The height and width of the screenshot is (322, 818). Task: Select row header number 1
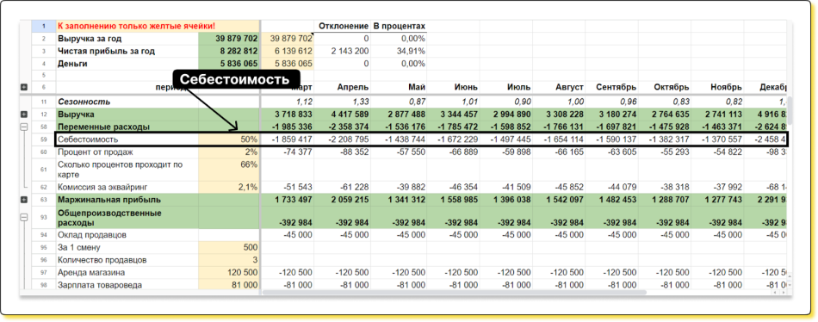[x=44, y=26]
